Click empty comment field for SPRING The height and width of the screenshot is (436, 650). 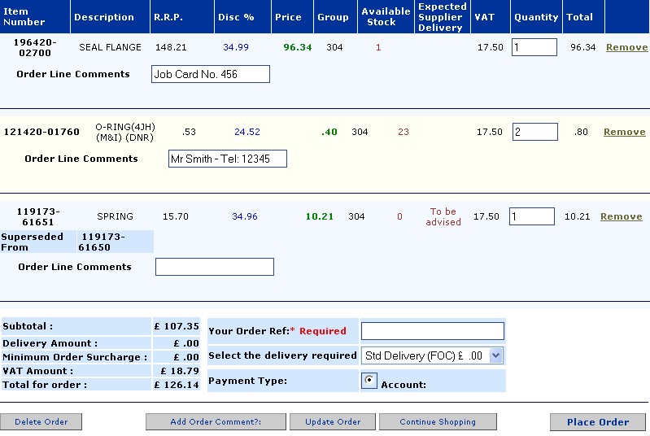(214, 267)
